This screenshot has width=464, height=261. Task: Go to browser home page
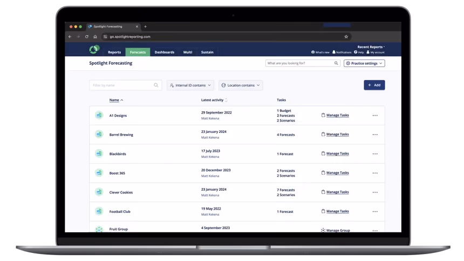tap(95, 37)
